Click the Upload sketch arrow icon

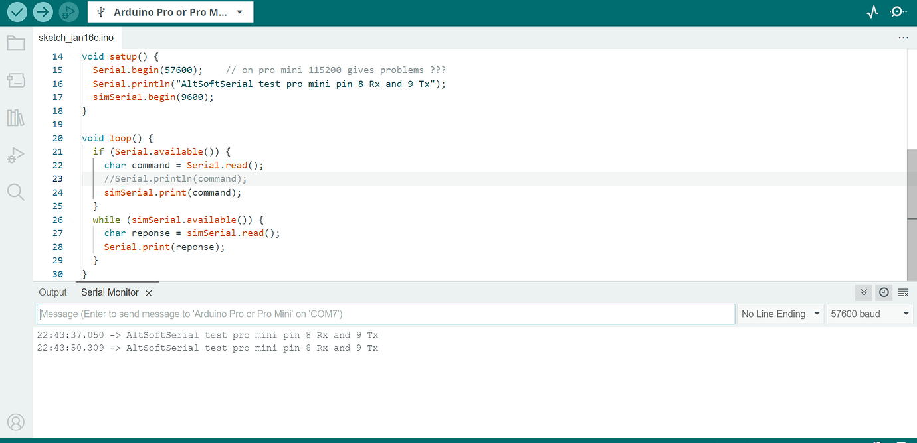coord(42,11)
